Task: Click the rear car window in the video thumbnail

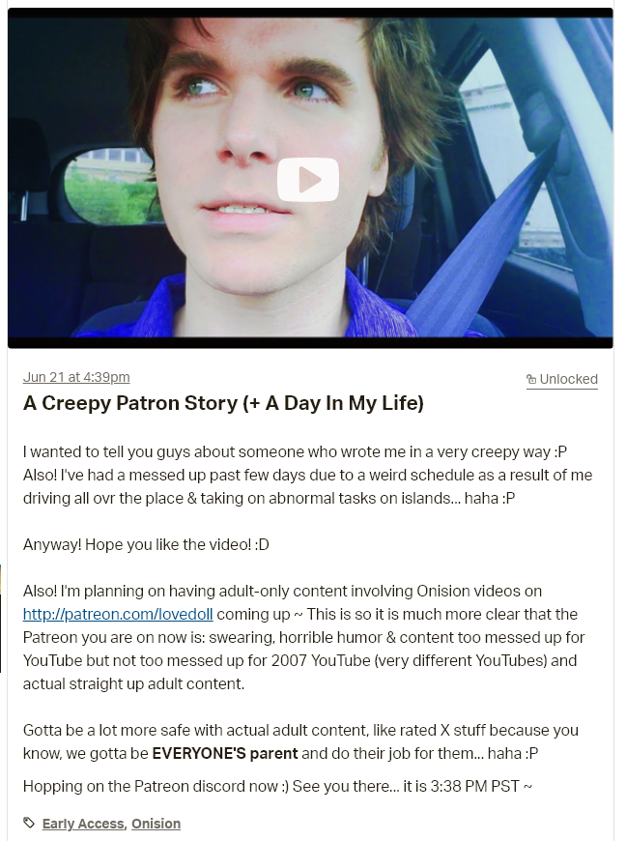Action: click(x=115, y=186)
